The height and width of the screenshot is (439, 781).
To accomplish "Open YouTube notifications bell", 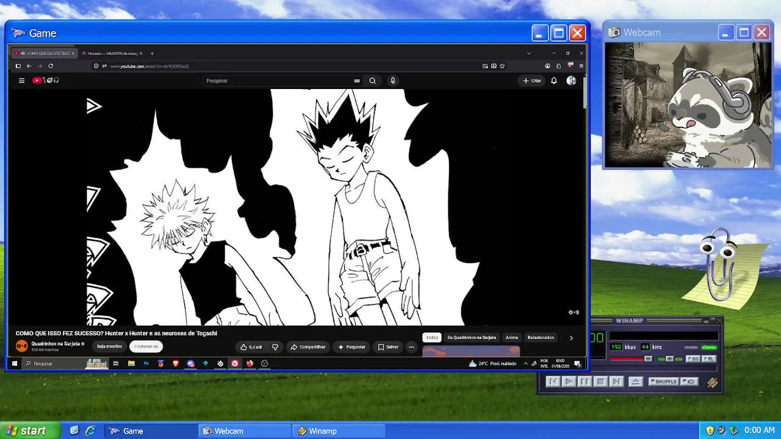I will tap(554, 80).
